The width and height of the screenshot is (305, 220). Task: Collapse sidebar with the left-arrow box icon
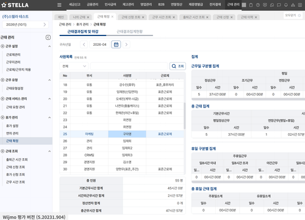pyautogui.click(x=48, y=37)
